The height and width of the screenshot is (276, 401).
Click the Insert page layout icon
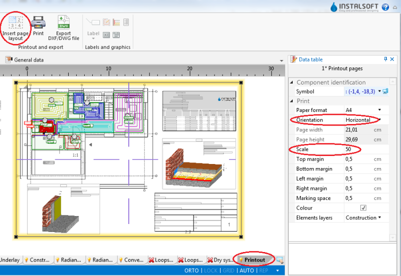click(x=16, y=22)
